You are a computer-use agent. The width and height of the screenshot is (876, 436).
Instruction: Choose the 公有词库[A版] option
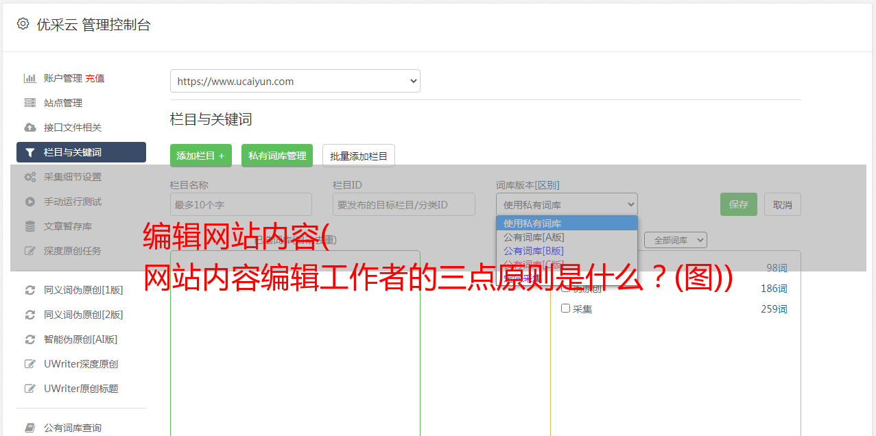coord(567,237)
